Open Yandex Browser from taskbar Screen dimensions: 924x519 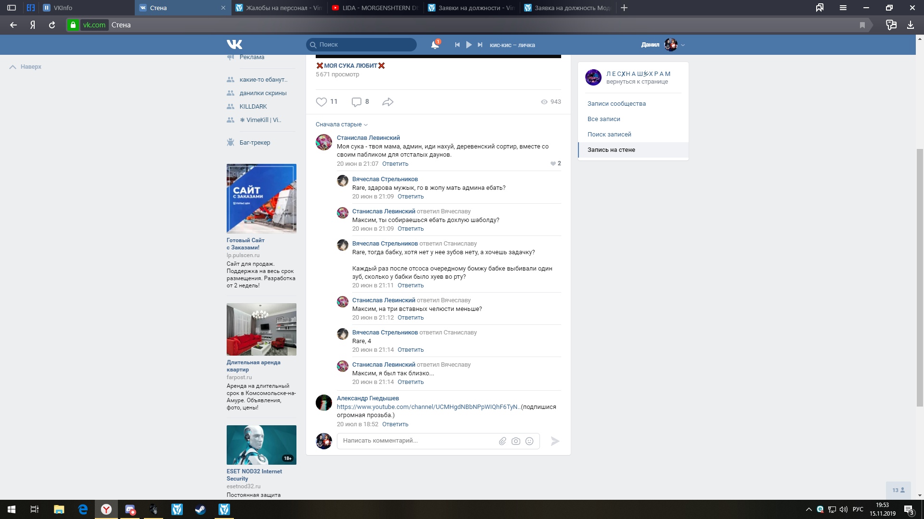106,509
